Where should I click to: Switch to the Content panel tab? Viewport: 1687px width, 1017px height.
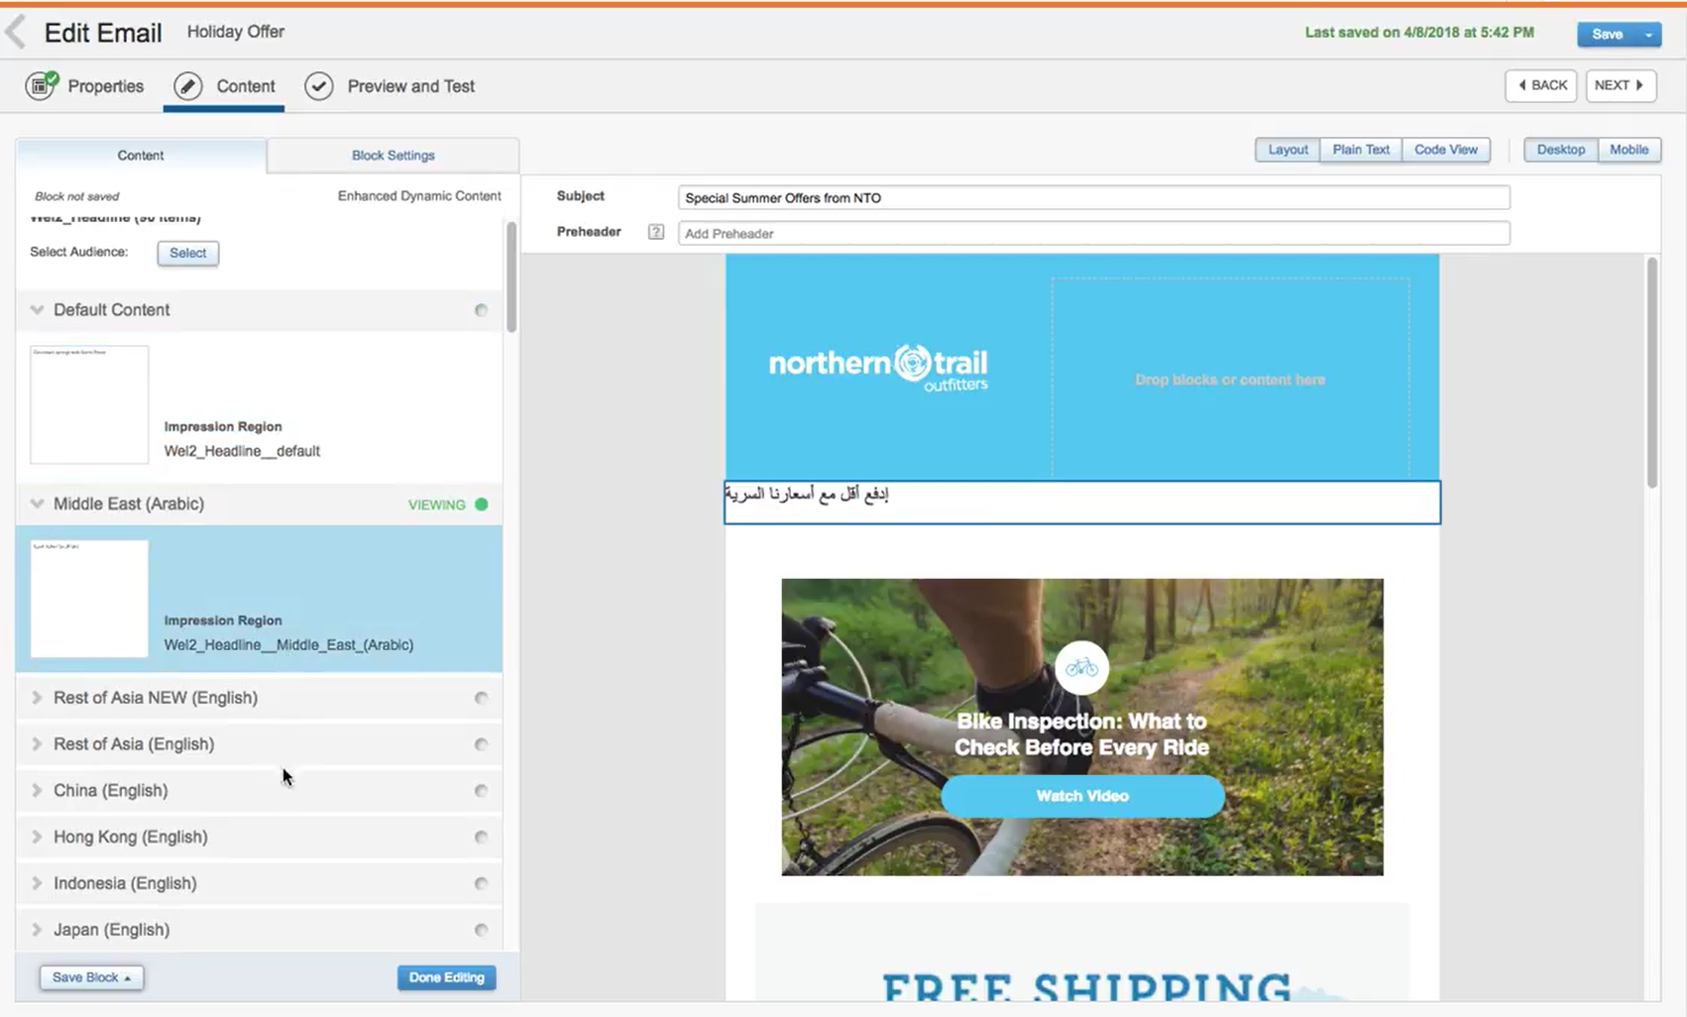pyautogui.click(x=141, y=156)
